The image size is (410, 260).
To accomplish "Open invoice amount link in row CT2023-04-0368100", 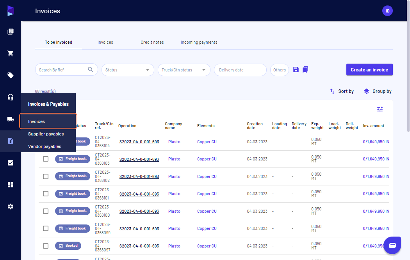I will (x=376, y=211).
